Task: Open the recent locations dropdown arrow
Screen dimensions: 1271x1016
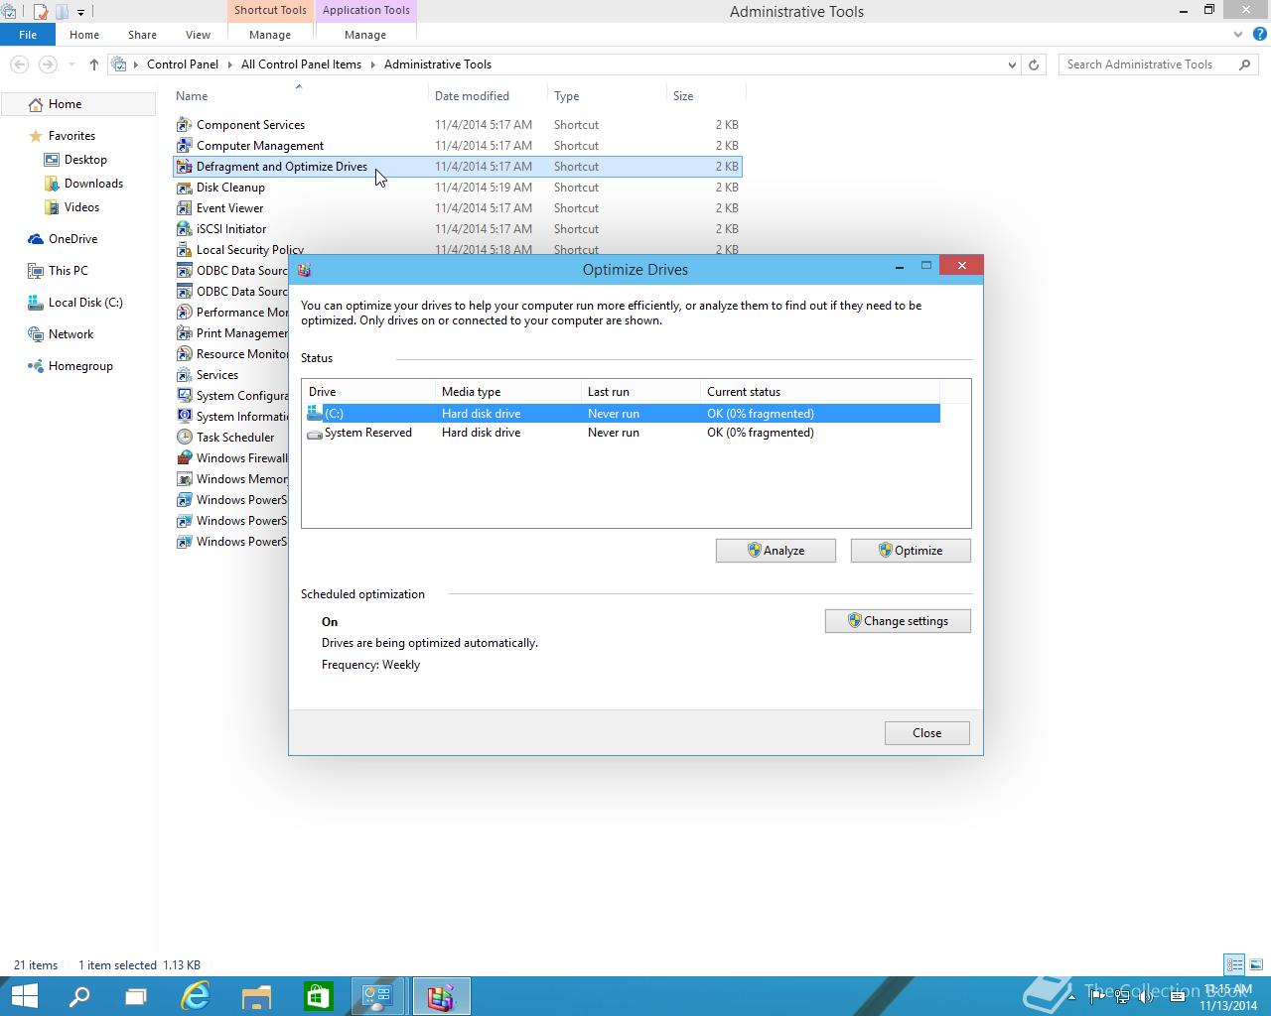Action: coord(71,64)
